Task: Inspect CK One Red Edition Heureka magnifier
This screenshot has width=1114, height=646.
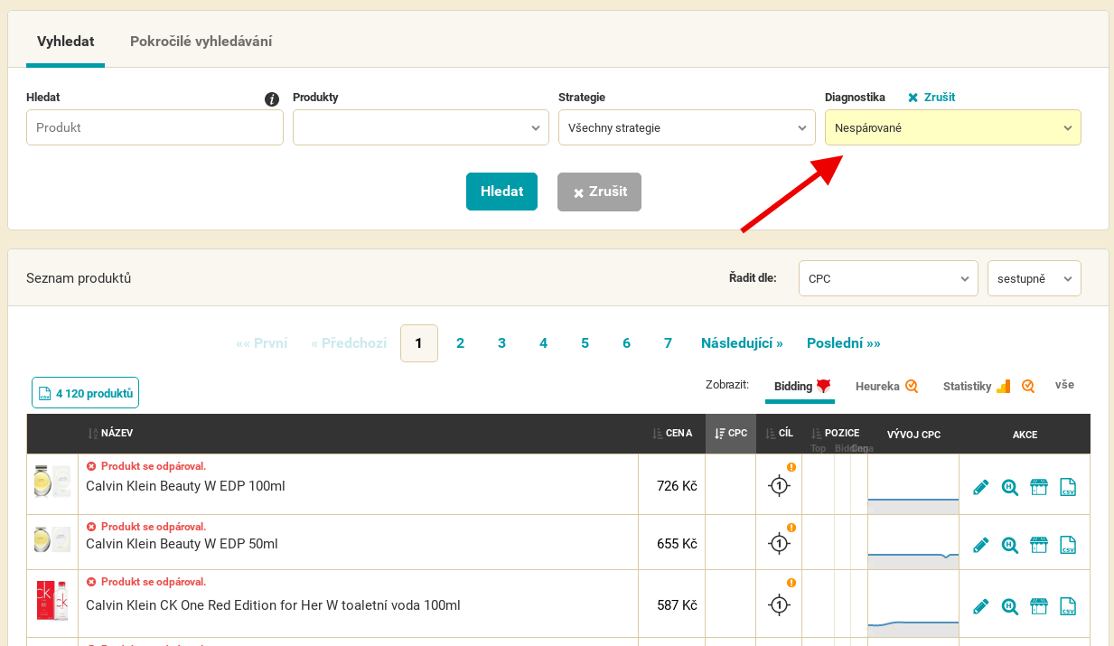Action: [1009, 606]
